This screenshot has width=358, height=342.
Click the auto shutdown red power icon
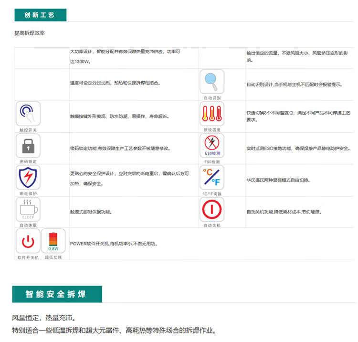click(x=211, y=209)
